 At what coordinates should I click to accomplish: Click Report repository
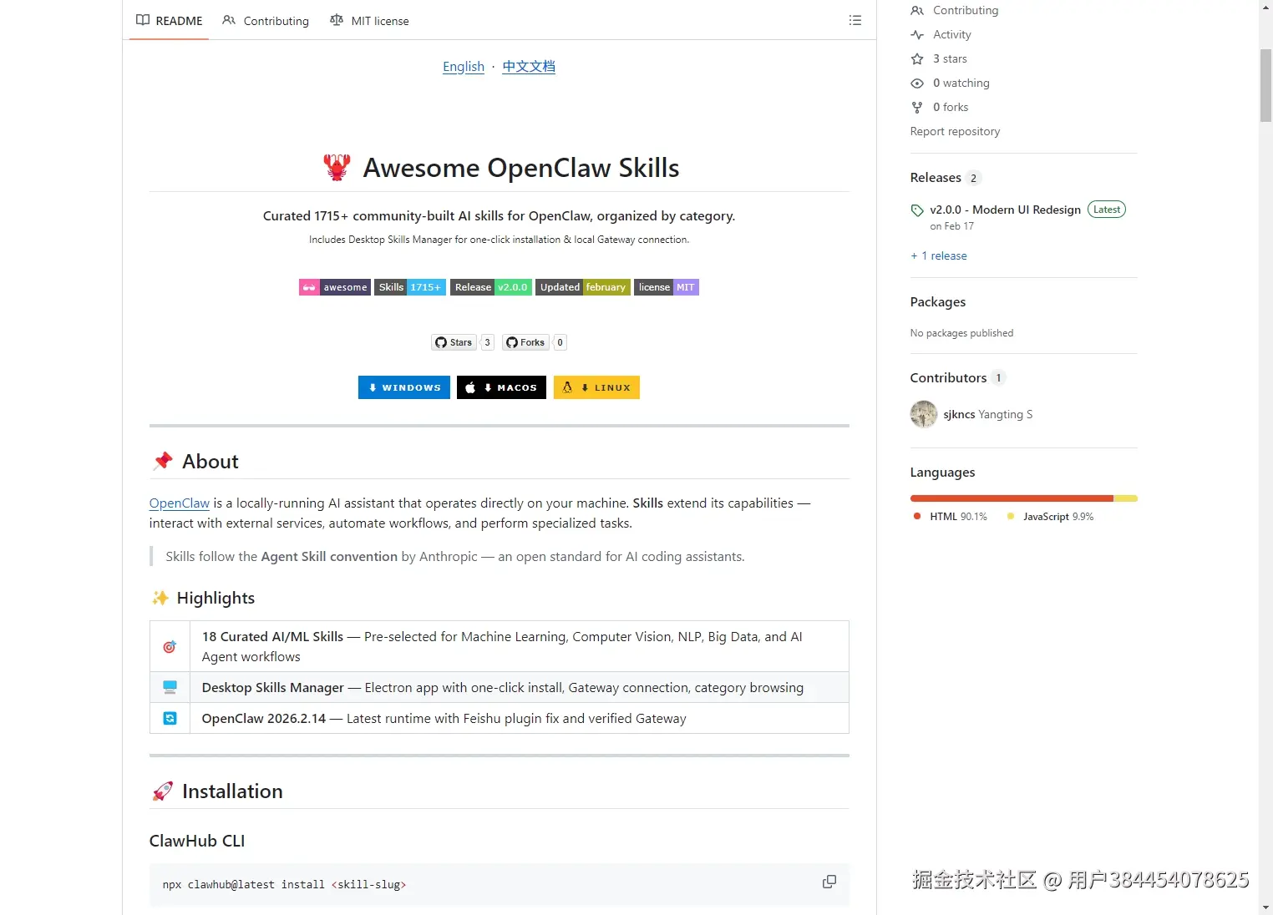click(x=955, y=131)
